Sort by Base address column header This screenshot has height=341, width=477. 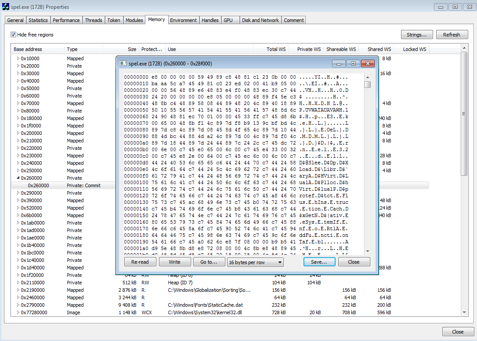click(38, 49)
